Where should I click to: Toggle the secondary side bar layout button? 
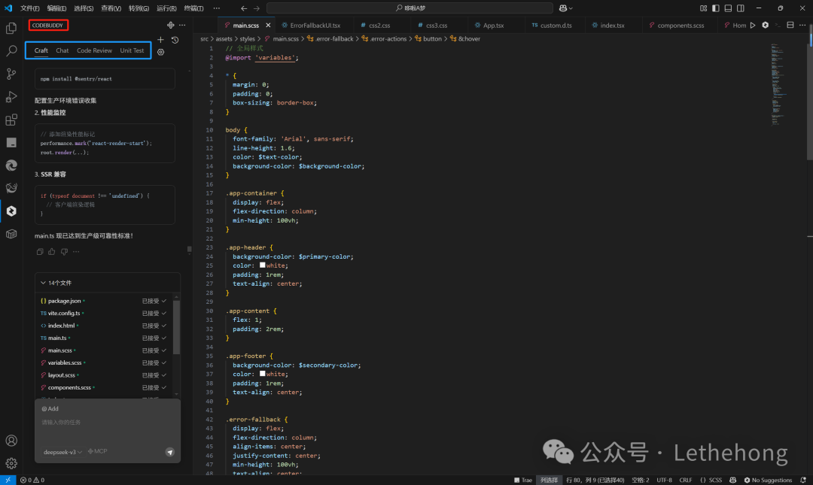click(740, 8)
